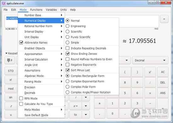The image size is (173, 123).
Task: Open the Functions menu
Action: 36,10
